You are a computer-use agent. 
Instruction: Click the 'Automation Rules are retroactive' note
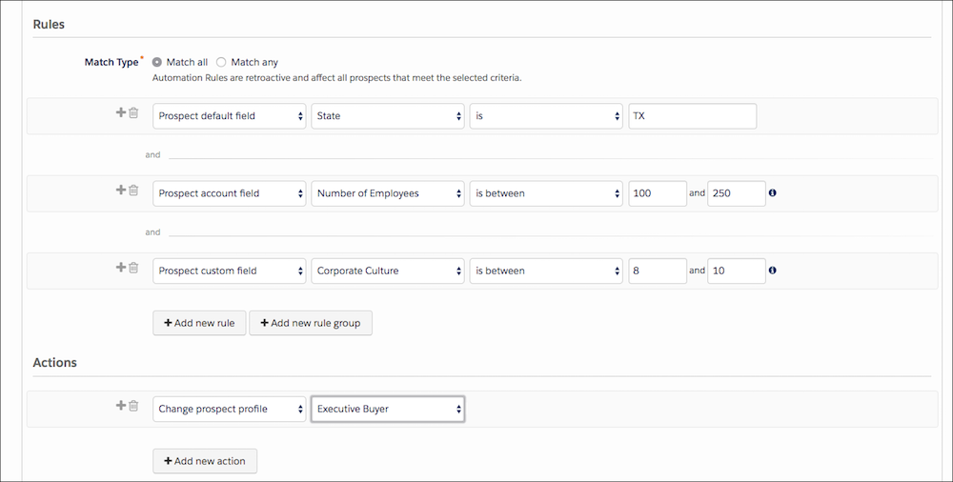[336, 78]
